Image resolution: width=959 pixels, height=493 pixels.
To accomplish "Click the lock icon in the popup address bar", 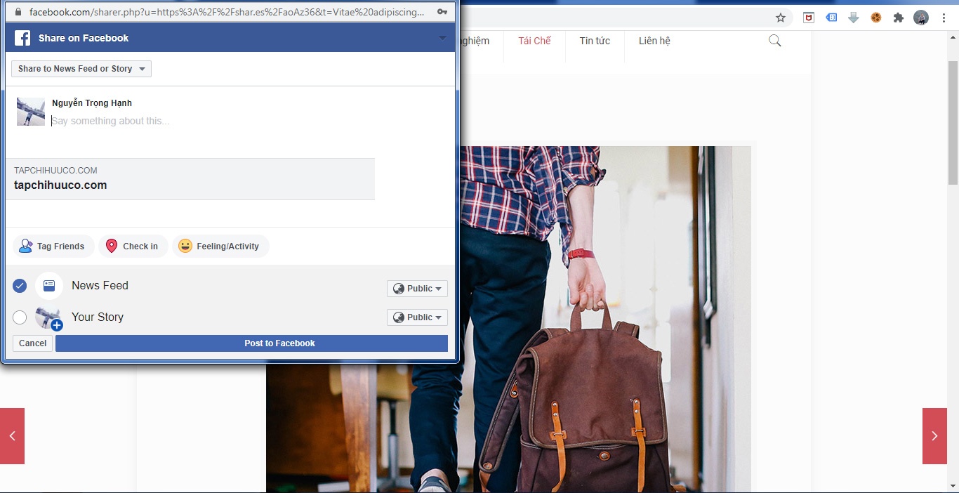I will (18, 12).
